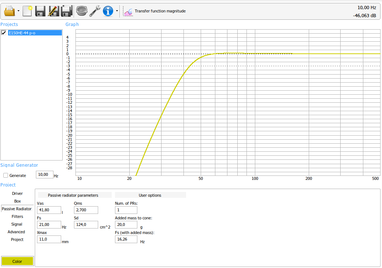Screen dimensions: 382x268
Task: Click the yellow Color button
Action: point(17,261)
